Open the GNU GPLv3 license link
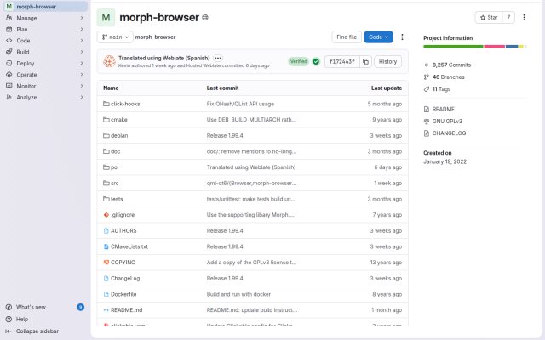 pos(447,121)
